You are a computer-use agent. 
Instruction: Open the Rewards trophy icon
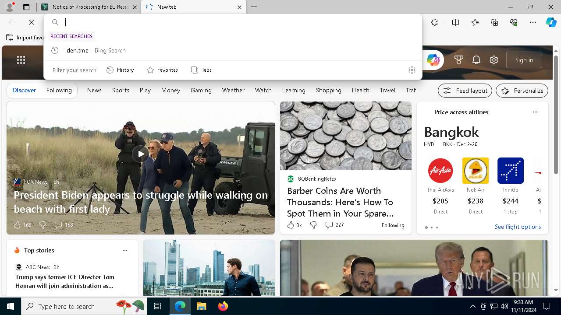(x=459, y=60)
